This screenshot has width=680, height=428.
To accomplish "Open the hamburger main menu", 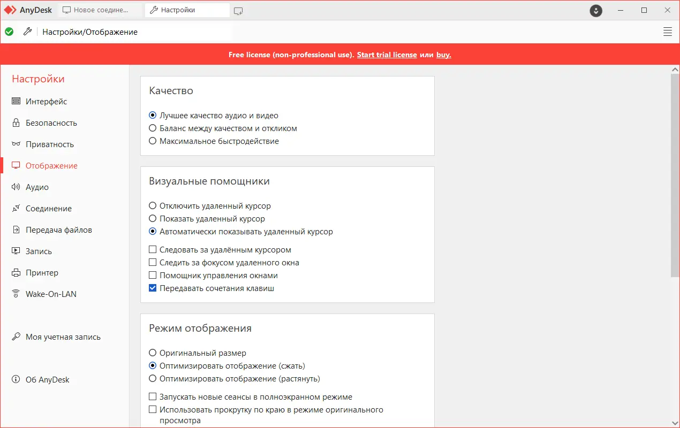I will (x=668, y=32).
